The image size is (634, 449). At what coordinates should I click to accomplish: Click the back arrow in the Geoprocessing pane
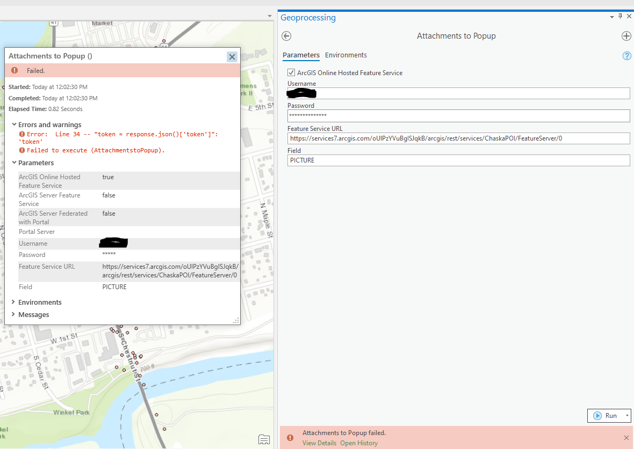click(x=286, y=36)
